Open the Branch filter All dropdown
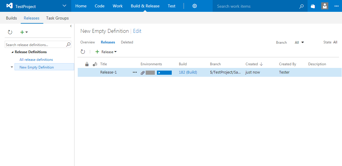 click(299, 42)
